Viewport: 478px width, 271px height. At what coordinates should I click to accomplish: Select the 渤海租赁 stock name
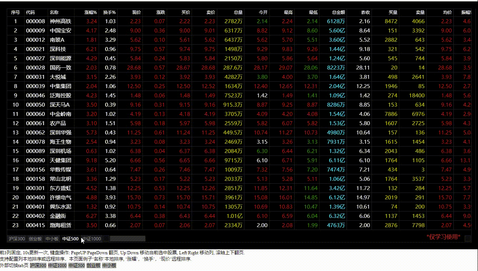[x=61, y=225]
